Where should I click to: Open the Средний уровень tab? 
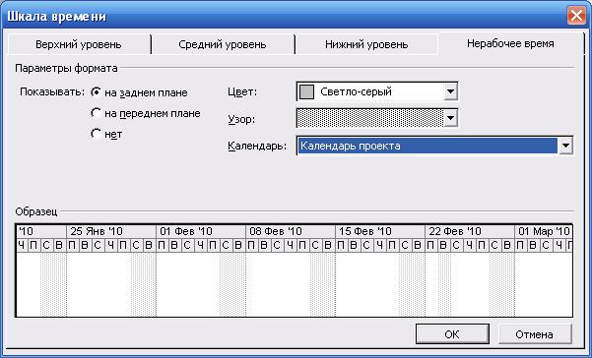223,44
